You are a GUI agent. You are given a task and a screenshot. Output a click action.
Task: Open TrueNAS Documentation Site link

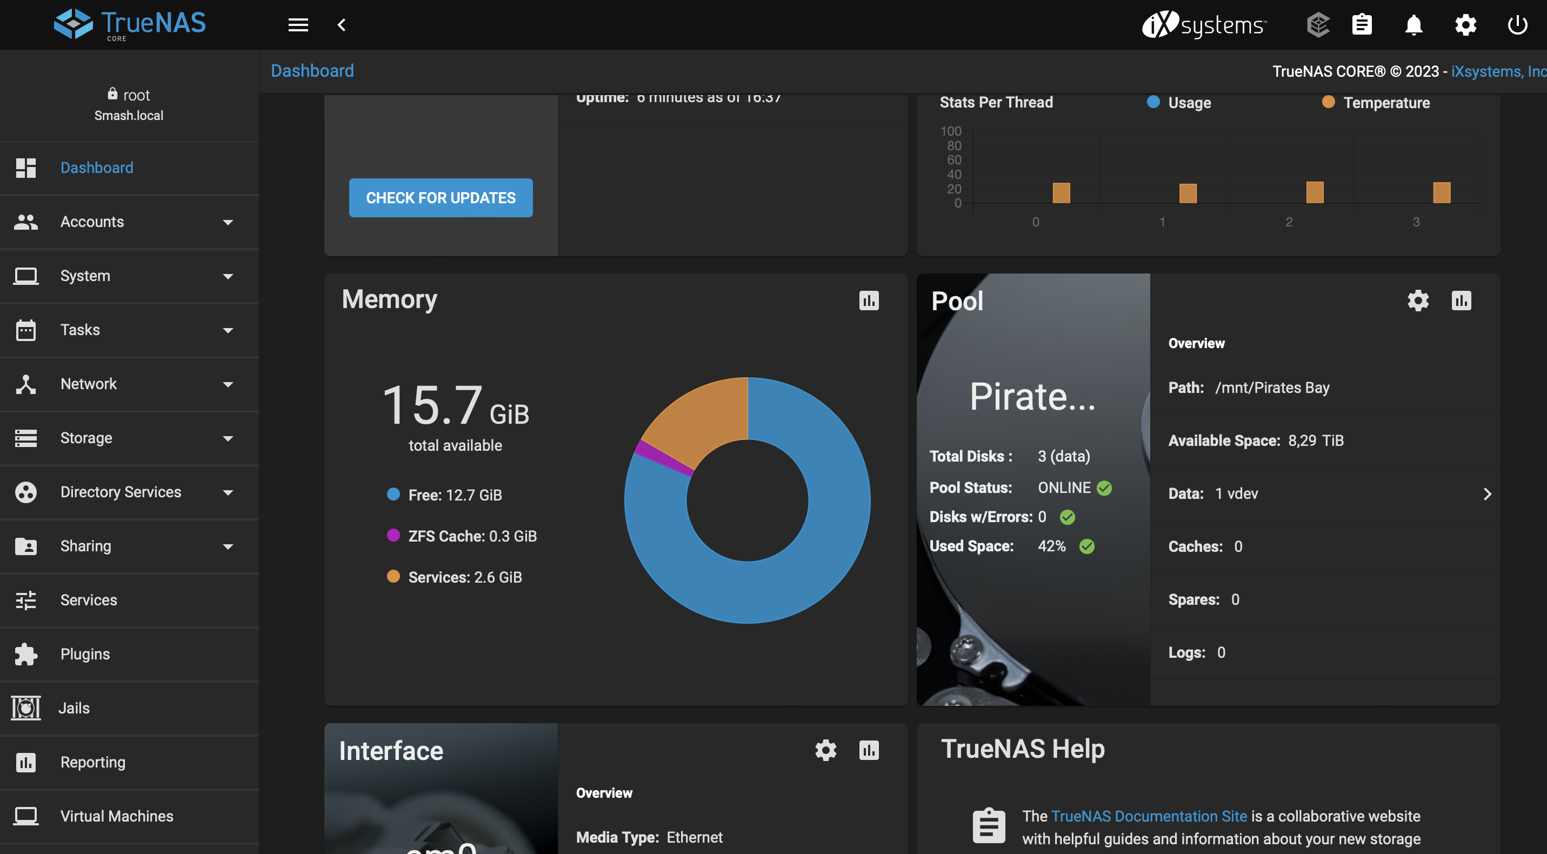1149,816
